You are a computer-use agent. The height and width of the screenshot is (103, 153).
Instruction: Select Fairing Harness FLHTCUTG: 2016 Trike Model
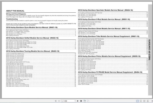pyautogui.click(x=113, y=40)
